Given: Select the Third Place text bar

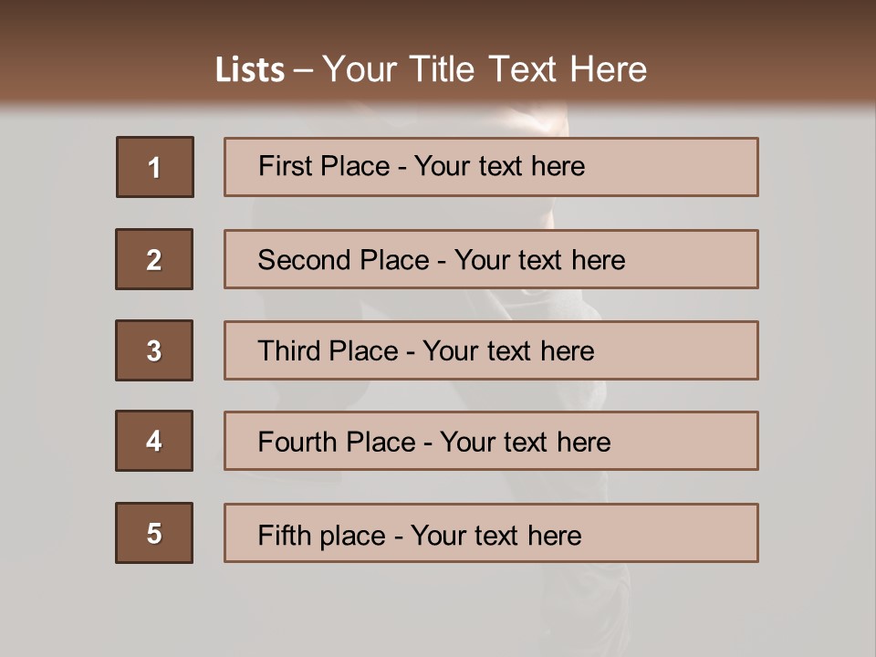Looking at the screenshot, I should [491, 350].
